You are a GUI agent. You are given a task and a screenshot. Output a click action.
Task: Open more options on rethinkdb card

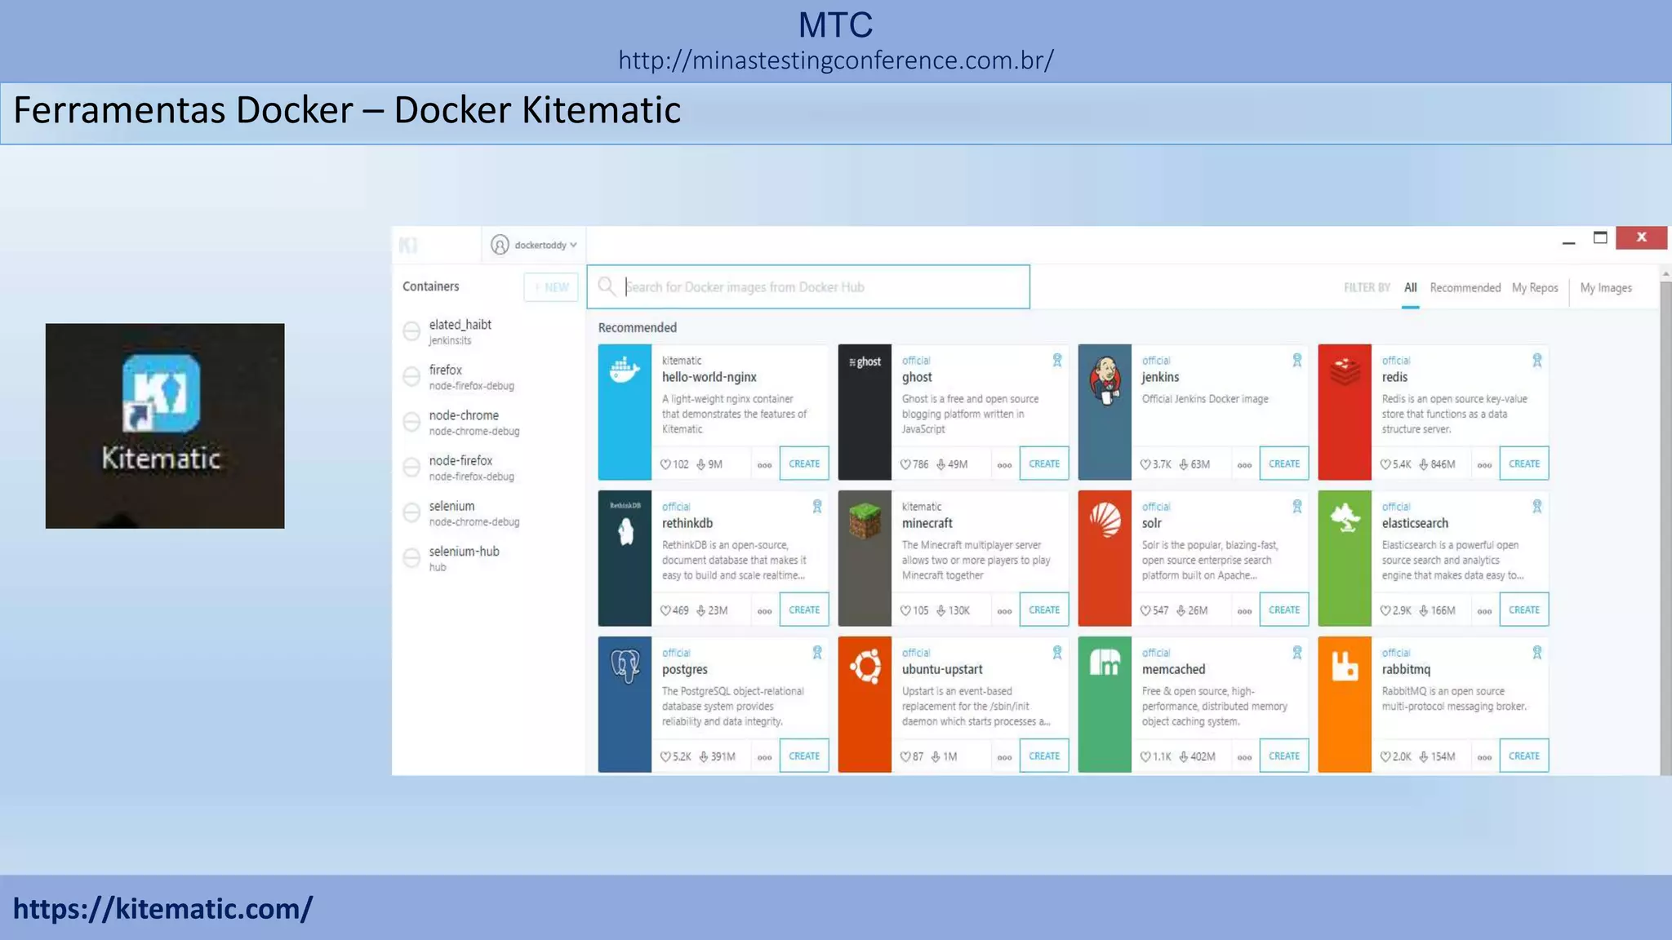(x=764, y=611)
